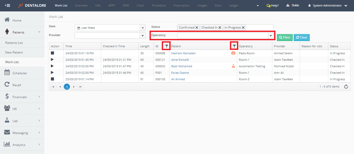This screenshot has height=154, width=354.
Task: Click the flask icon beside Badr Mohamed
Action: coord(233,66)
